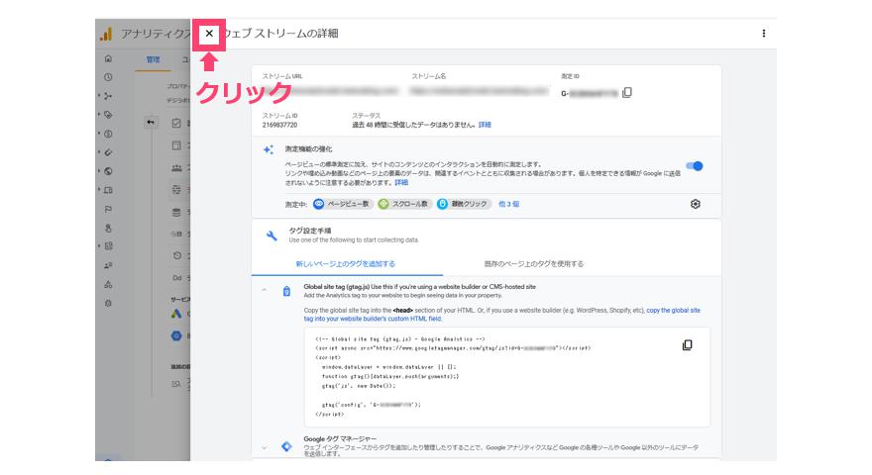The height and width of the screenshot is (475, 872).
Task: Click the wrench icon next to タグ設定手順
Action: coord(272,236)
